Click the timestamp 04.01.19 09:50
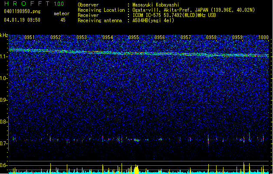This screenshot has height=174, width=273. (22, 20)
